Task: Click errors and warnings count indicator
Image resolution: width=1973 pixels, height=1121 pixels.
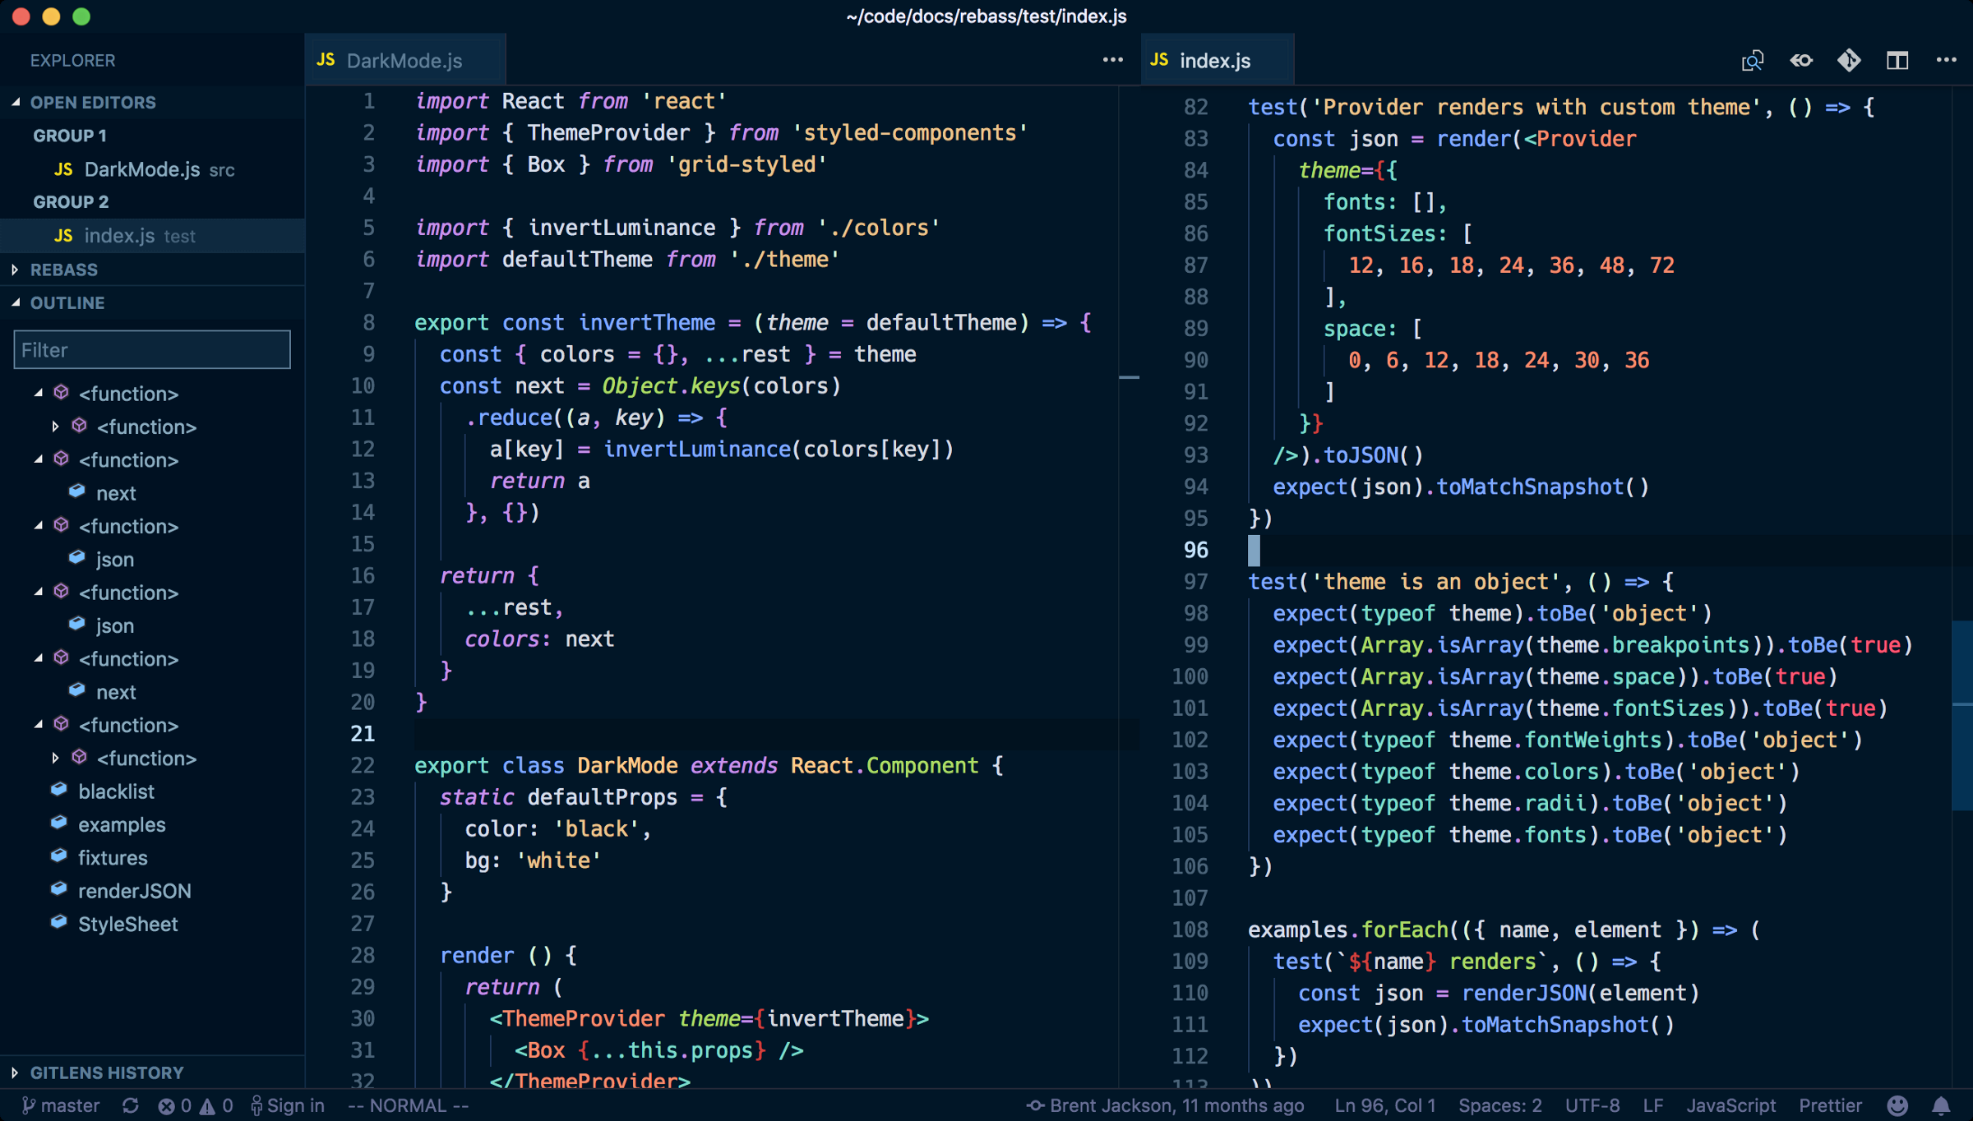Action: point(196,1106)
